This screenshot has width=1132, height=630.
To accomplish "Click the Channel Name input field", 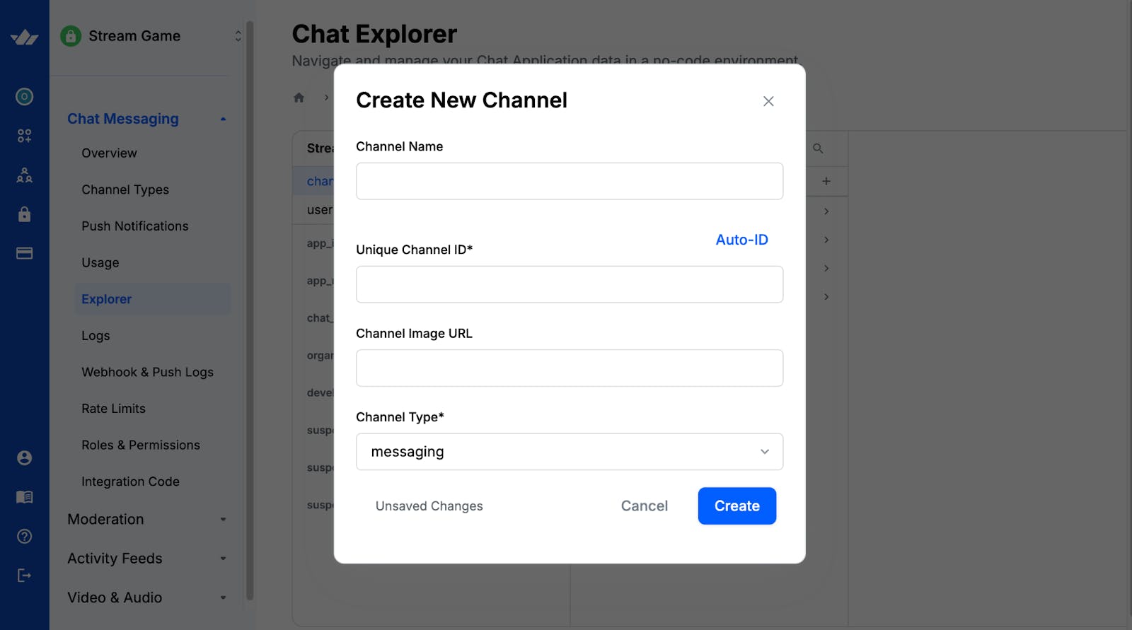I will click(x=569, y=182).
